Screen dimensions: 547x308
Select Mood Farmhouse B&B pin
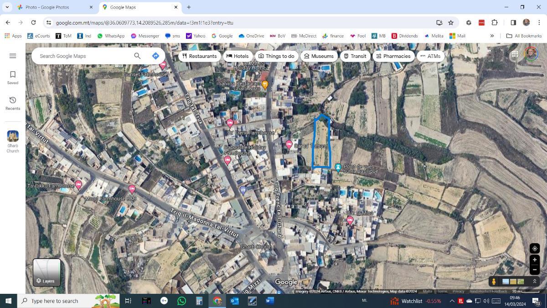point(132,189)
